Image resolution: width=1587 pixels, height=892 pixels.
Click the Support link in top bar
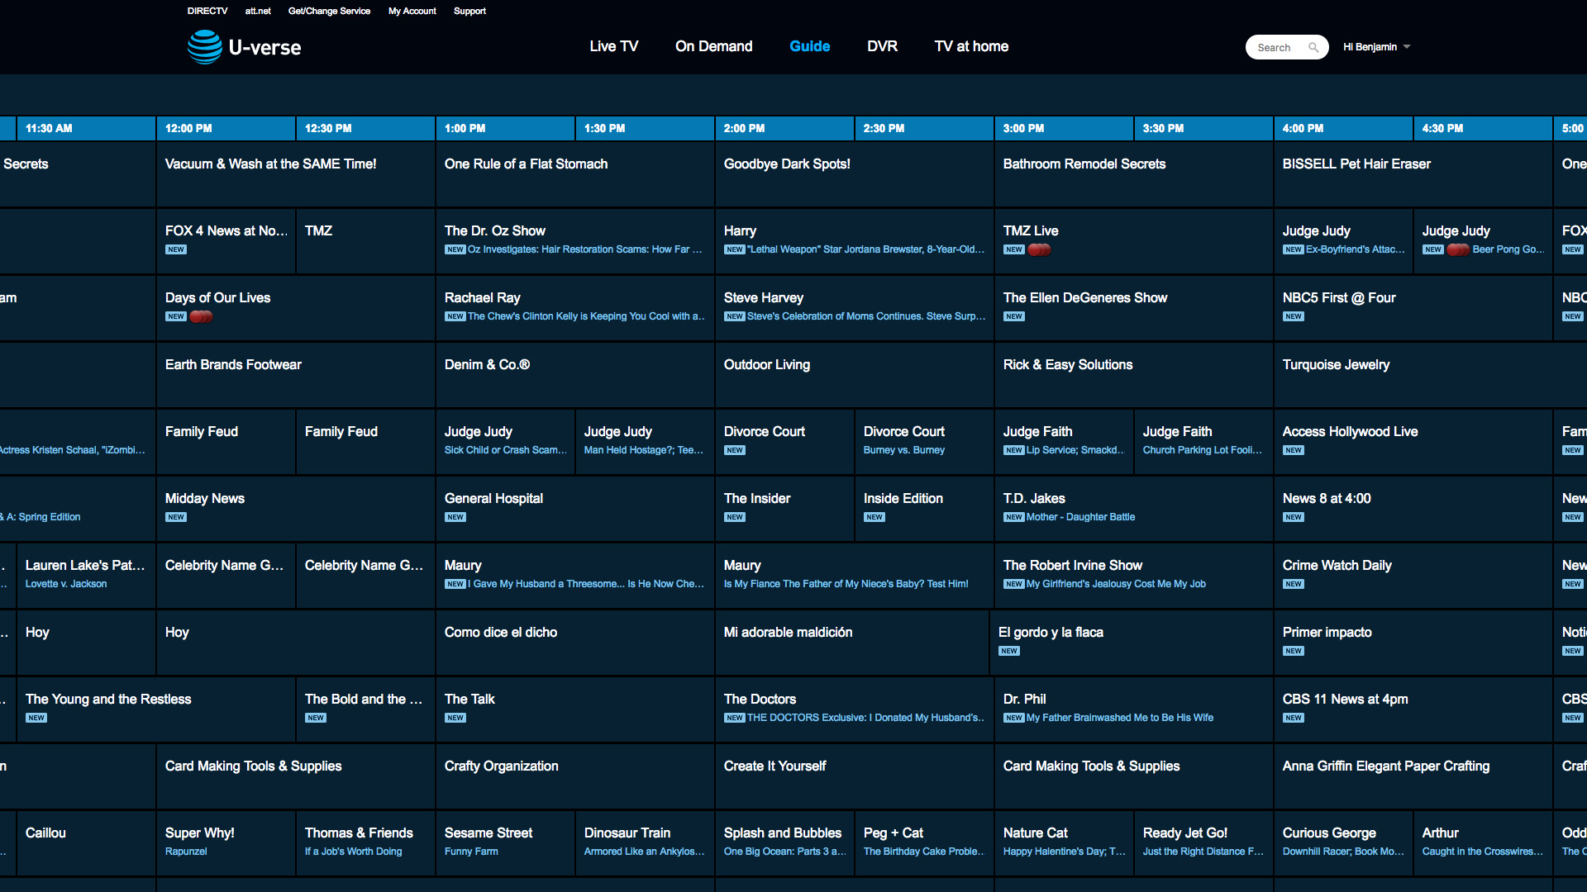[x=469, y=11]
